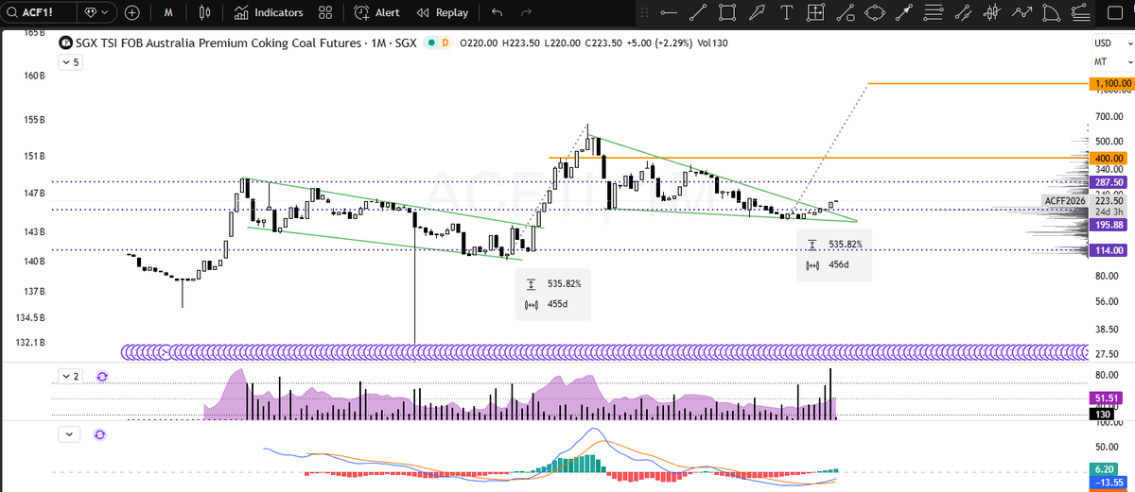Start bar Replay mode
Viewport: 1135px width, 492px height.
point(442,13)
